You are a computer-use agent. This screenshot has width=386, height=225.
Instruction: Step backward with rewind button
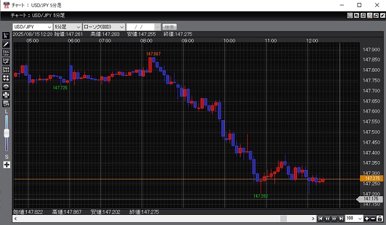click(x=327, y=218)
